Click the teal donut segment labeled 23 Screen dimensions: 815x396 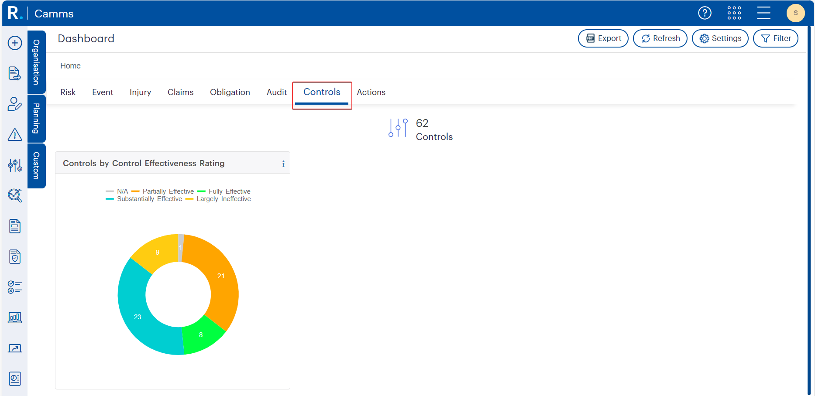[x=138, y=317]
